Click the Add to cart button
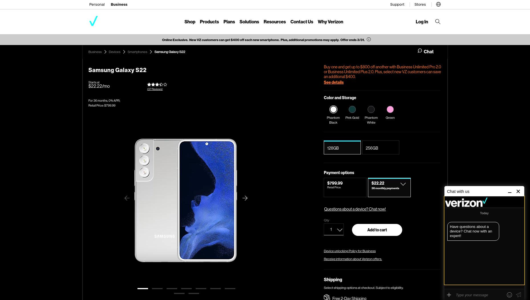 (x=377, y=230)
